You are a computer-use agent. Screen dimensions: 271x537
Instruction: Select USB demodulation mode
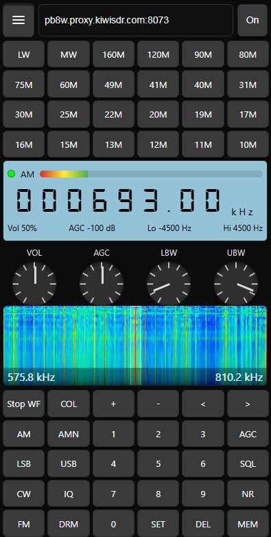pos(69,463)
